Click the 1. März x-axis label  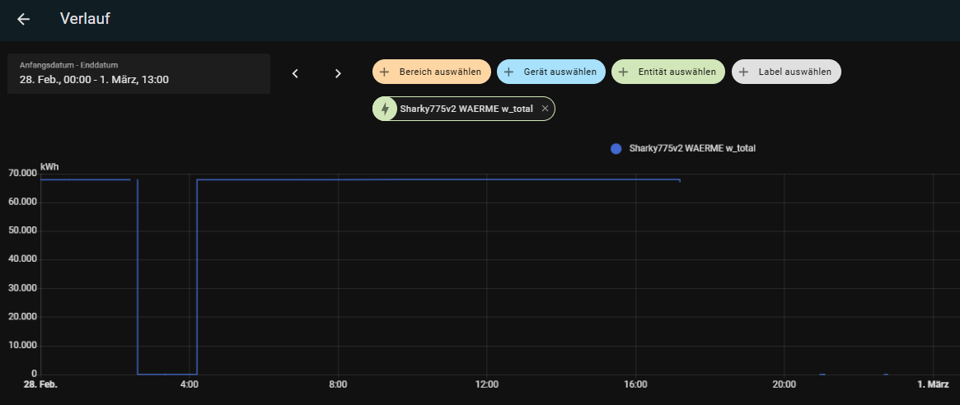tap(933, 384)
